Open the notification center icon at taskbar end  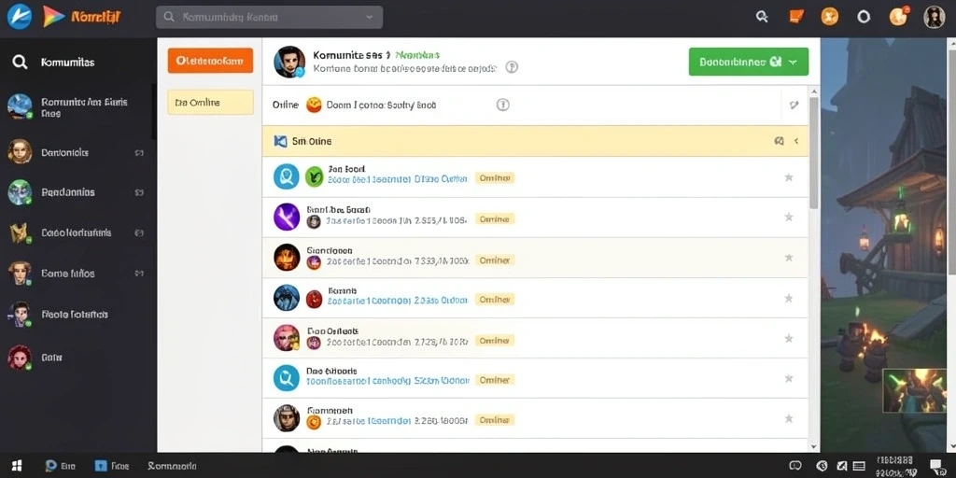point(937,467)
